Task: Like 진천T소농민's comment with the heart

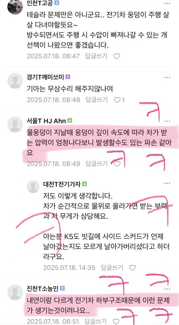Action: click(116, 321)
